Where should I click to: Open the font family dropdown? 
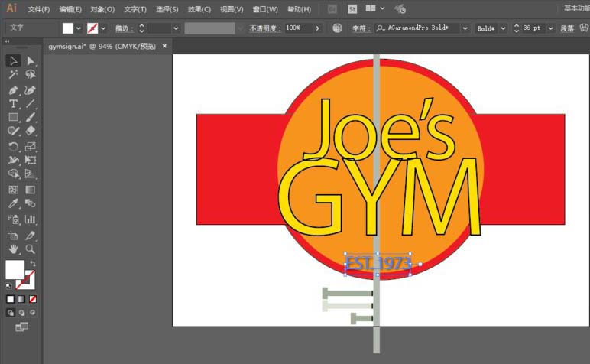pyautogui.click(x=465, y=28)
